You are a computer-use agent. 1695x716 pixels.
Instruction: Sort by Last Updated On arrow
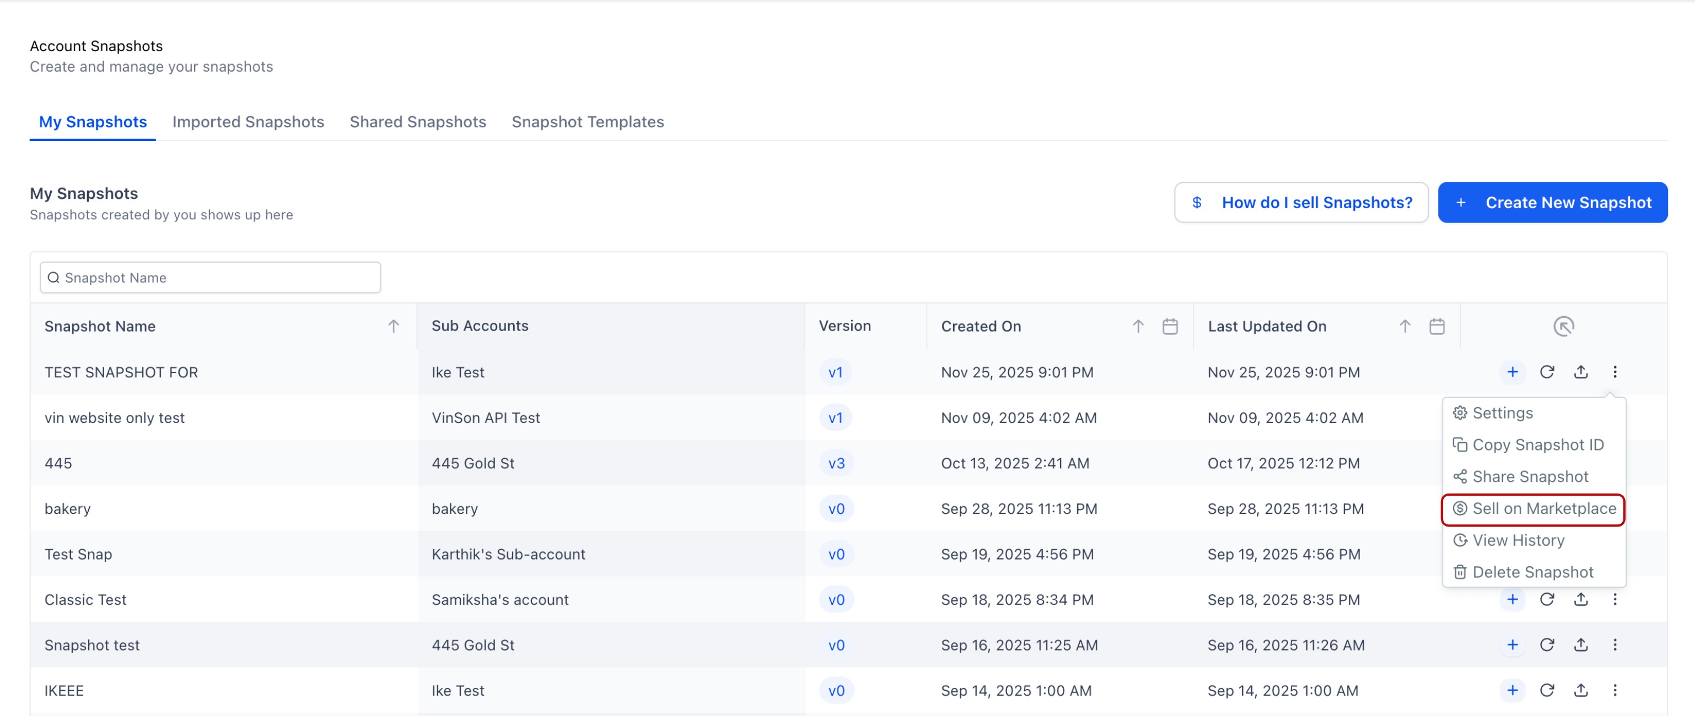(1404, 326)
